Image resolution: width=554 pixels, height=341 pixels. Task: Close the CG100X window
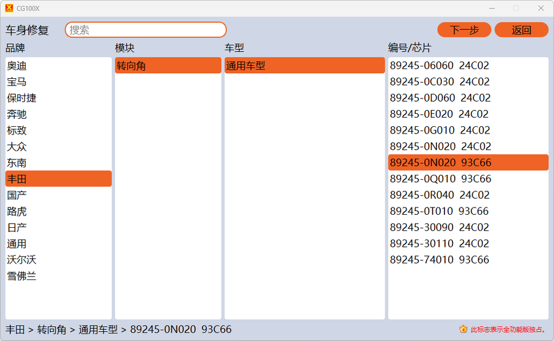click(540, 8)
